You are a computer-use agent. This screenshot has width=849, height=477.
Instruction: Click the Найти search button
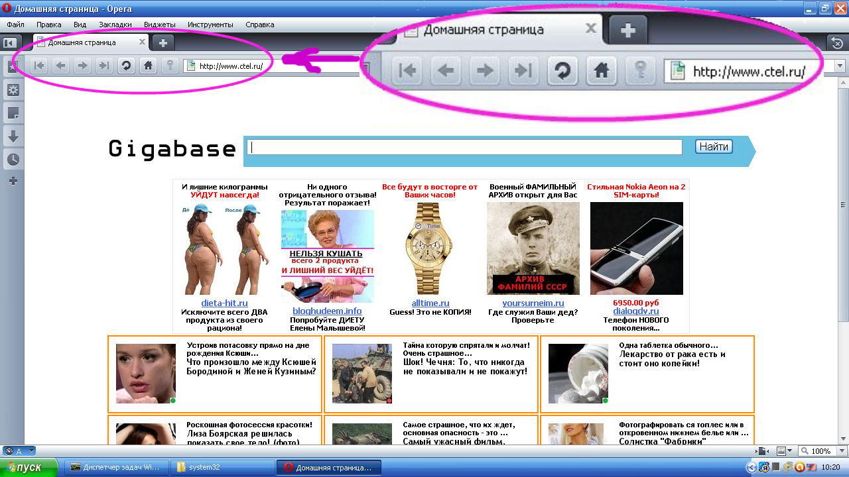click(x=714, y=146)
